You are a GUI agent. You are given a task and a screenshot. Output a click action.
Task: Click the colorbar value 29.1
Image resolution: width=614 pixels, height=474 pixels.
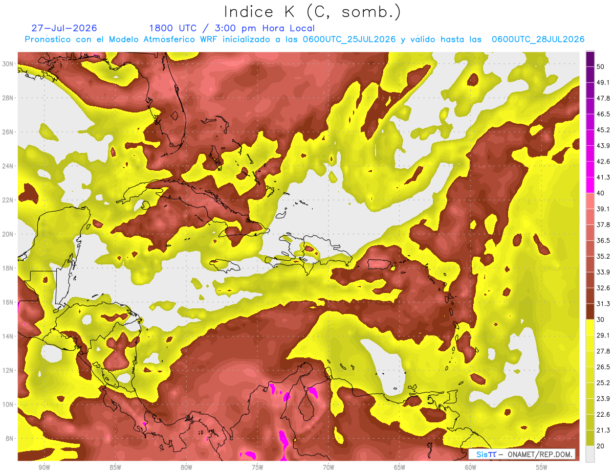click(x=603, y=335)
